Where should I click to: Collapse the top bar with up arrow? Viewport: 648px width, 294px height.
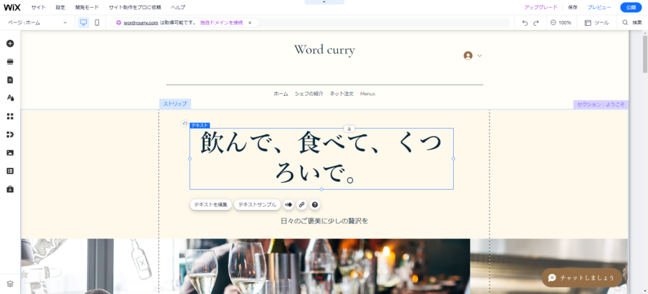coord(324,2)
